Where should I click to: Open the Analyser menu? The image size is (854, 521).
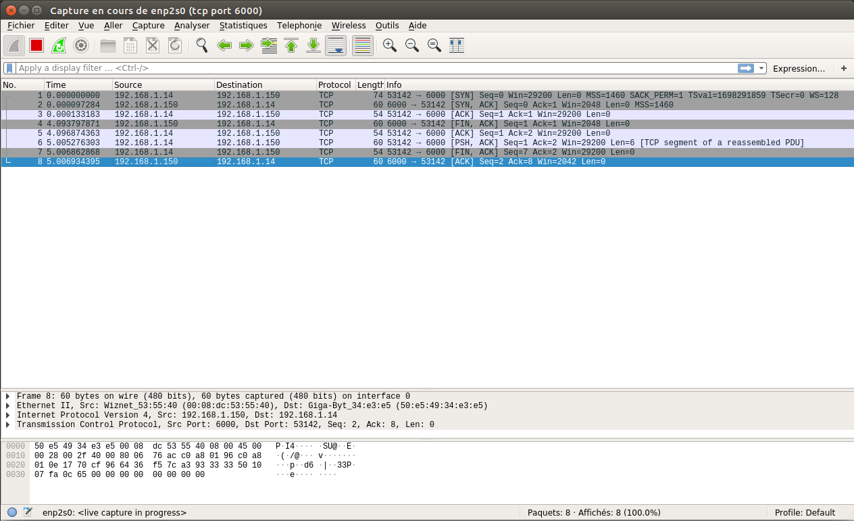(192, 26)
